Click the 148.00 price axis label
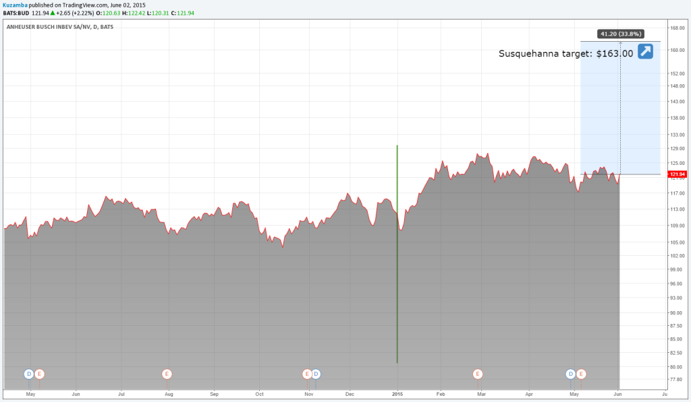Viewport: 691px width, 402px height. tap(678, 86)
